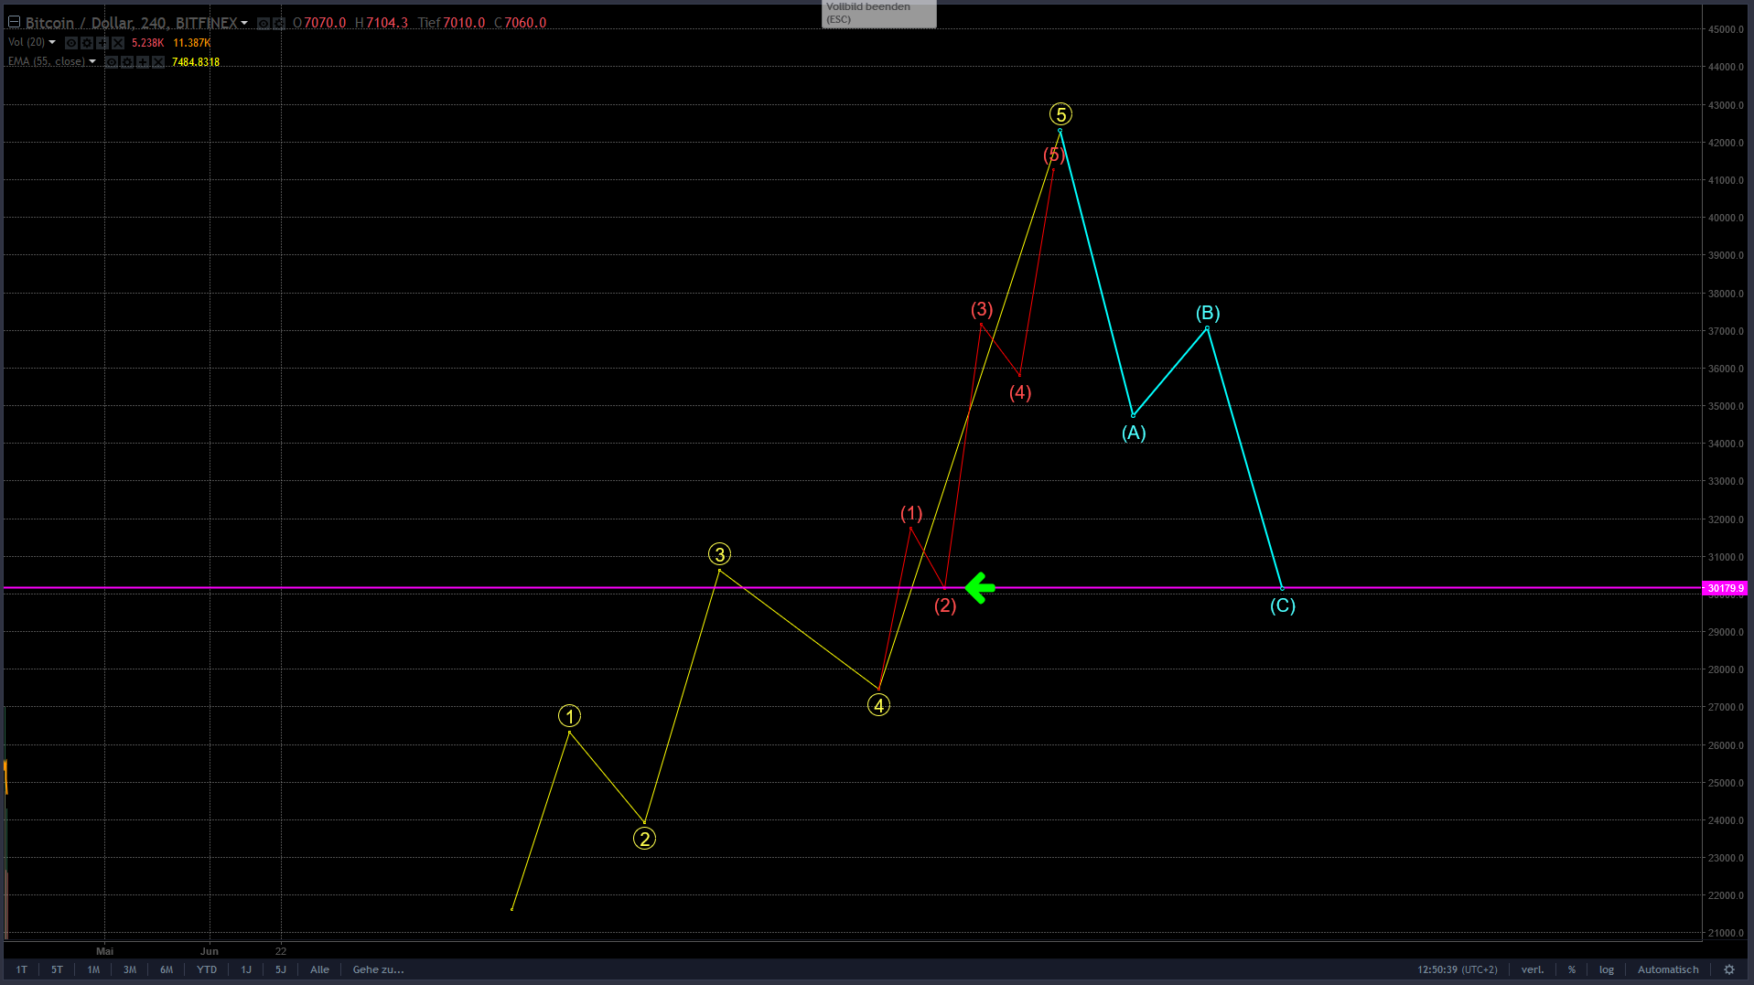Click the 45000.0 price axis label

[x=1726, y=29]
